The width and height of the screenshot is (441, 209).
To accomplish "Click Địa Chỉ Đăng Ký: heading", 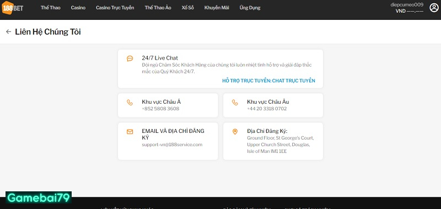I will pos(267,131).
